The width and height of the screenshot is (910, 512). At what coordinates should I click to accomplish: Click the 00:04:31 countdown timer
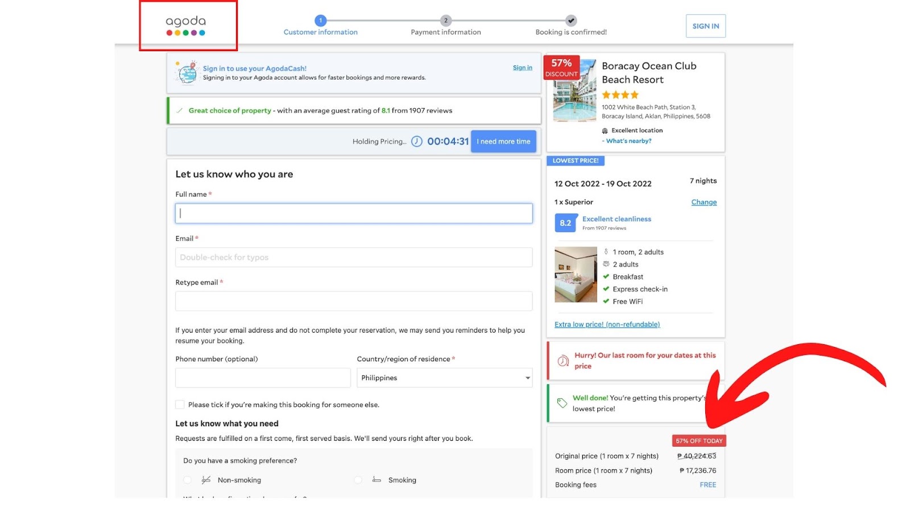tap(448, 141)
